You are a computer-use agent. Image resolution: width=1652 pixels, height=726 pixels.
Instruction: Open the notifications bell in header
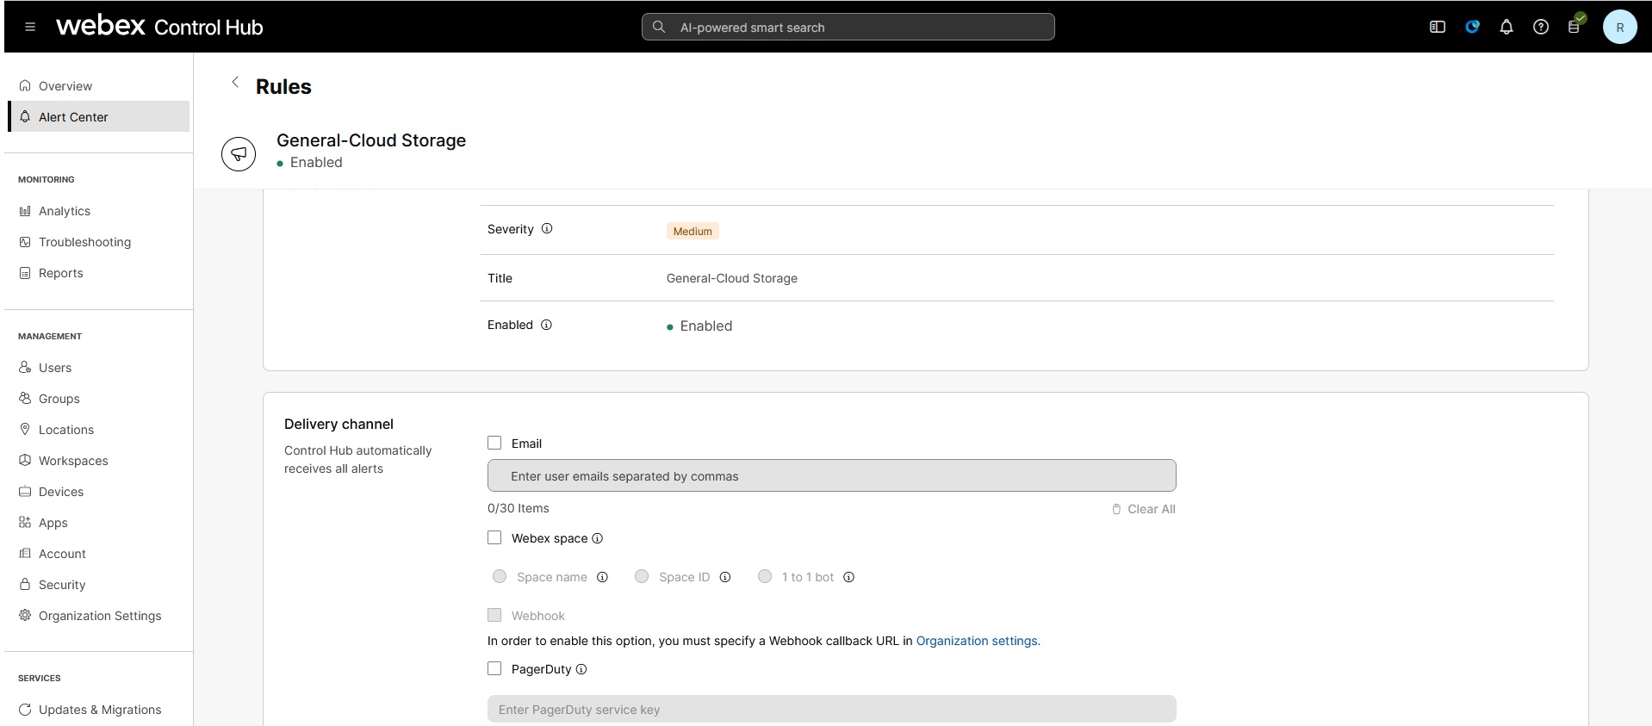[1506, 27]
